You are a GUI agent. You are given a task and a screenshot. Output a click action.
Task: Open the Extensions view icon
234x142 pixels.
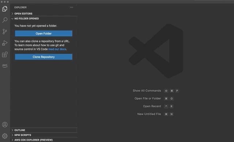coord(5,55)
